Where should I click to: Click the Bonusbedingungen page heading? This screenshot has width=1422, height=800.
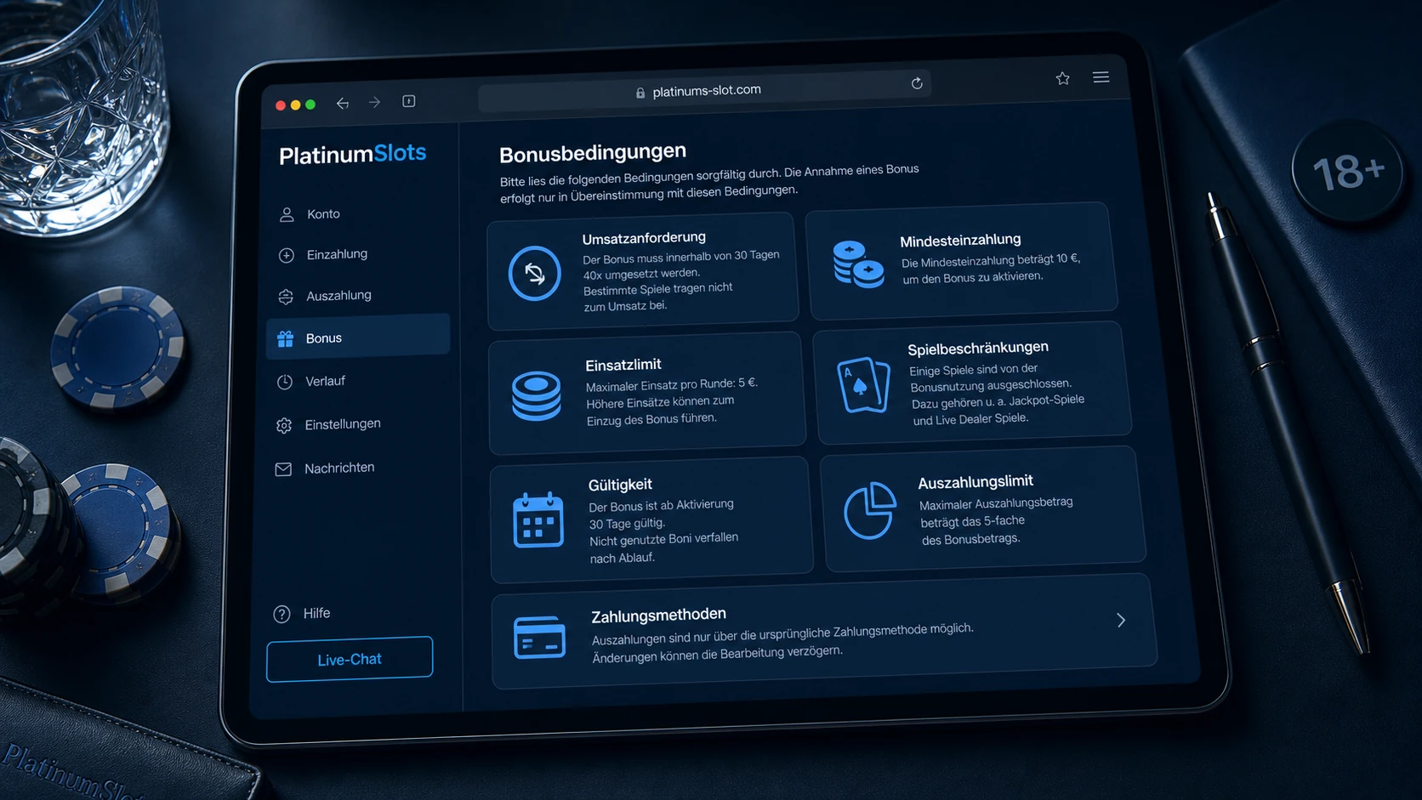click(x=593, y=153)
